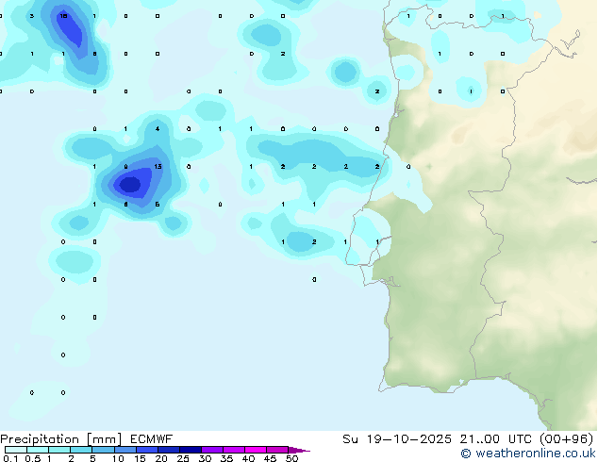Click the '3' precipitation value on map

pos(32,16)
